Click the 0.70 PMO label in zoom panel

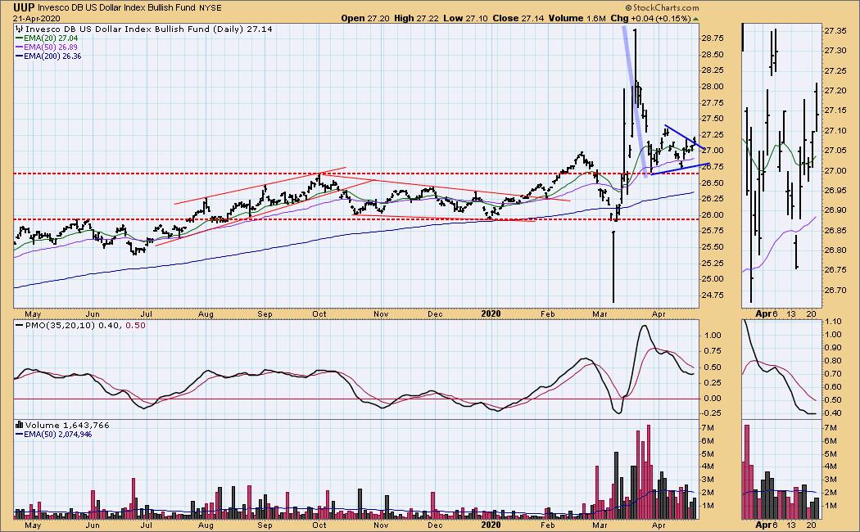pos(833,374)
